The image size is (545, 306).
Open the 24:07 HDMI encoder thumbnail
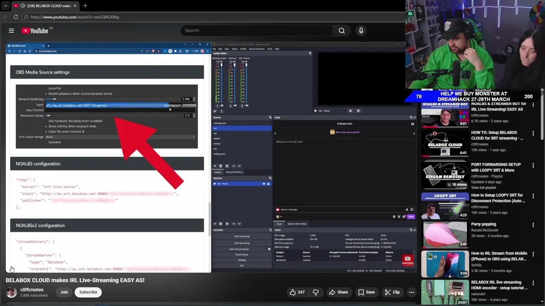point(445,292)
